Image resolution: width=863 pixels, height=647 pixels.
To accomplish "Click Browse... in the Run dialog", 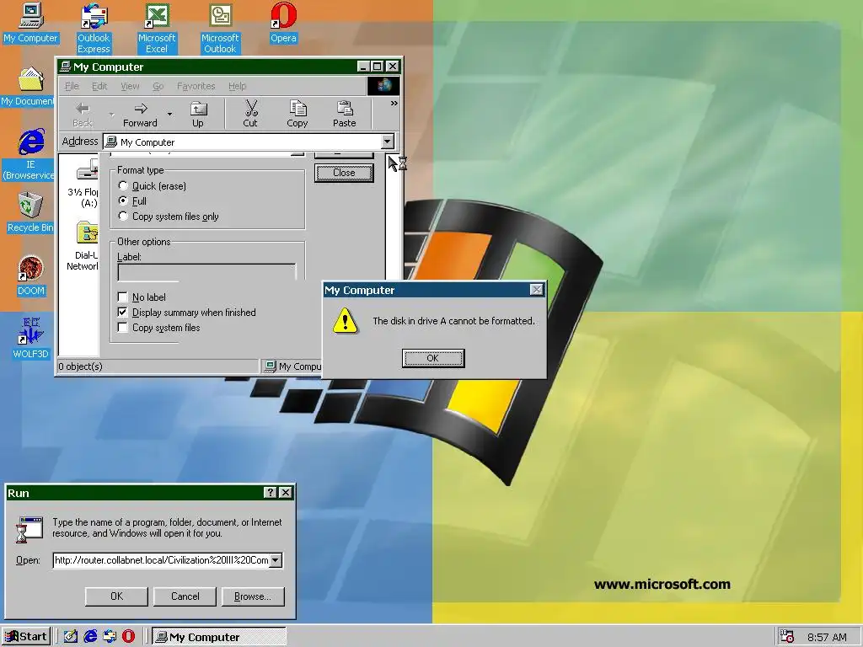I will (x=253, y=596).
